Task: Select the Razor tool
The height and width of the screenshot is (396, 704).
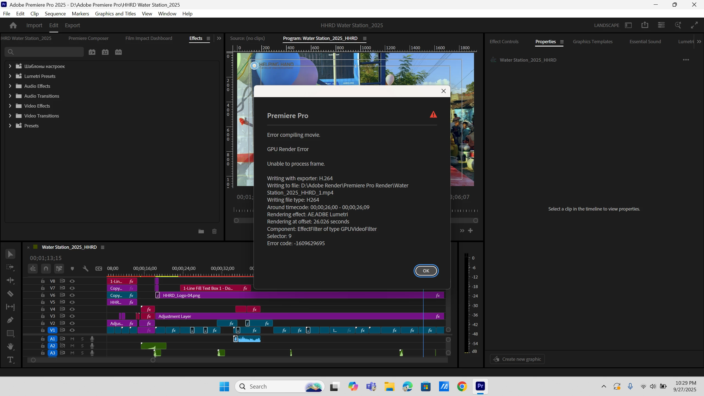Action: [10, 294]
